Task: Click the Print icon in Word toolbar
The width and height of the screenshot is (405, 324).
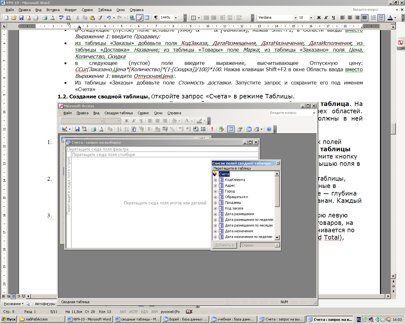Action: [x=45, y=18]
